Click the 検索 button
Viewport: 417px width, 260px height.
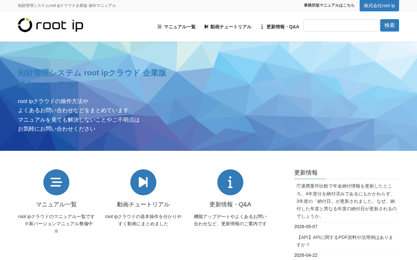[x=390, y=25]
